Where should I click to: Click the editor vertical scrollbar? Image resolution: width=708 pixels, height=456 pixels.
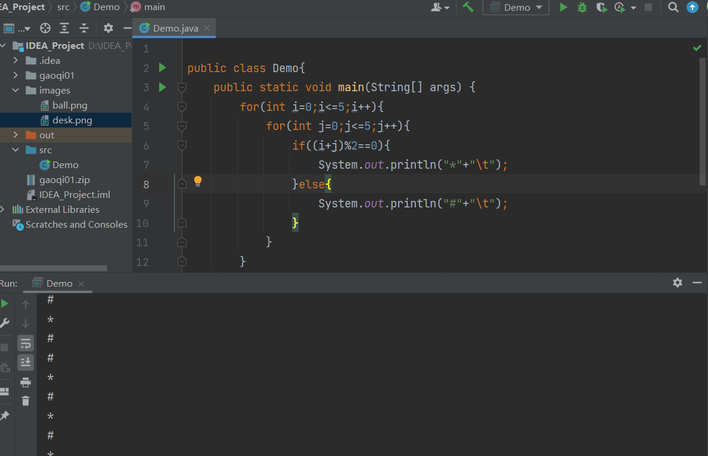(702, 122)
